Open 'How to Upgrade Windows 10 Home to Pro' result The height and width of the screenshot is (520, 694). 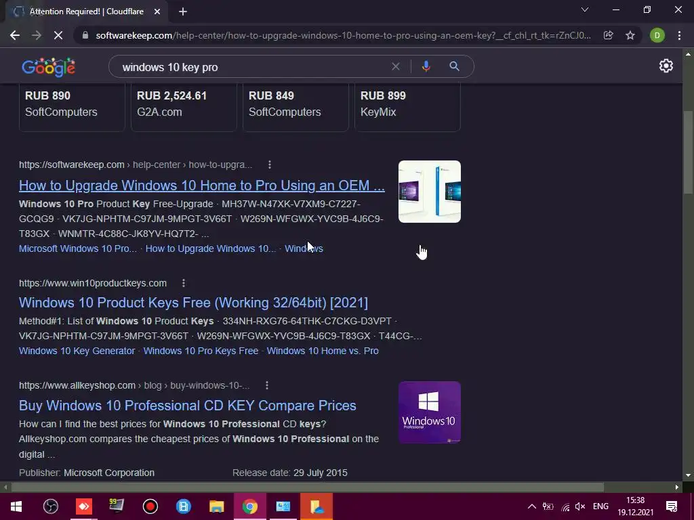pos(202,186)
